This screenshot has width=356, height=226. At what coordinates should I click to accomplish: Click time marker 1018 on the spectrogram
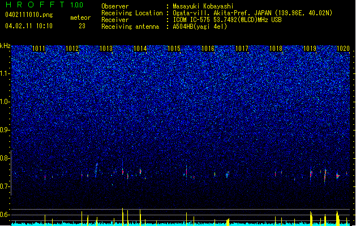tap(276, 49)
